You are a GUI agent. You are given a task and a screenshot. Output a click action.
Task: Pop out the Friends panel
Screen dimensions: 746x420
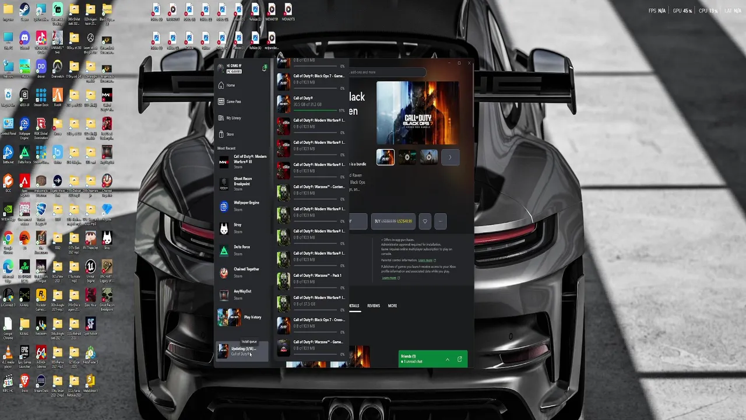coord(459,359)
